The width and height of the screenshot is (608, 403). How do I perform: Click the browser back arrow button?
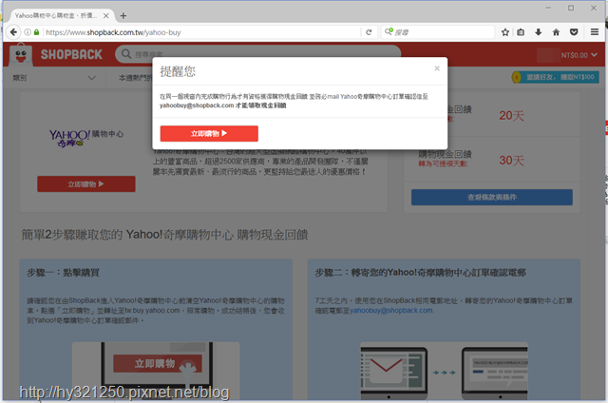coord(13,32)
